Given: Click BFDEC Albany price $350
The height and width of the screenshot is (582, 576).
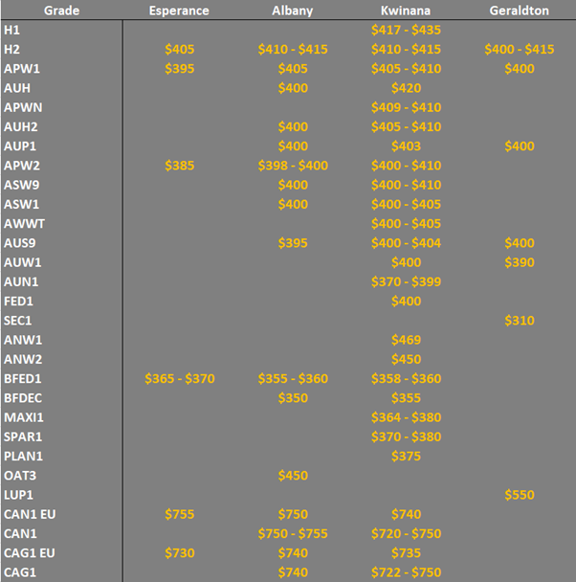Looking at the screenshot, I should tap(293, 397).
